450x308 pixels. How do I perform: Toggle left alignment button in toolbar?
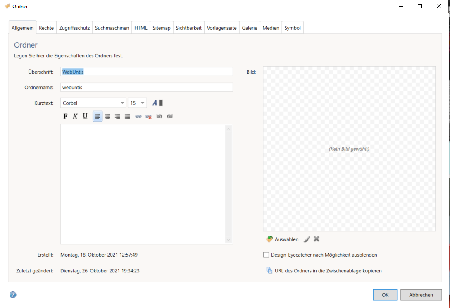(98, 116)
